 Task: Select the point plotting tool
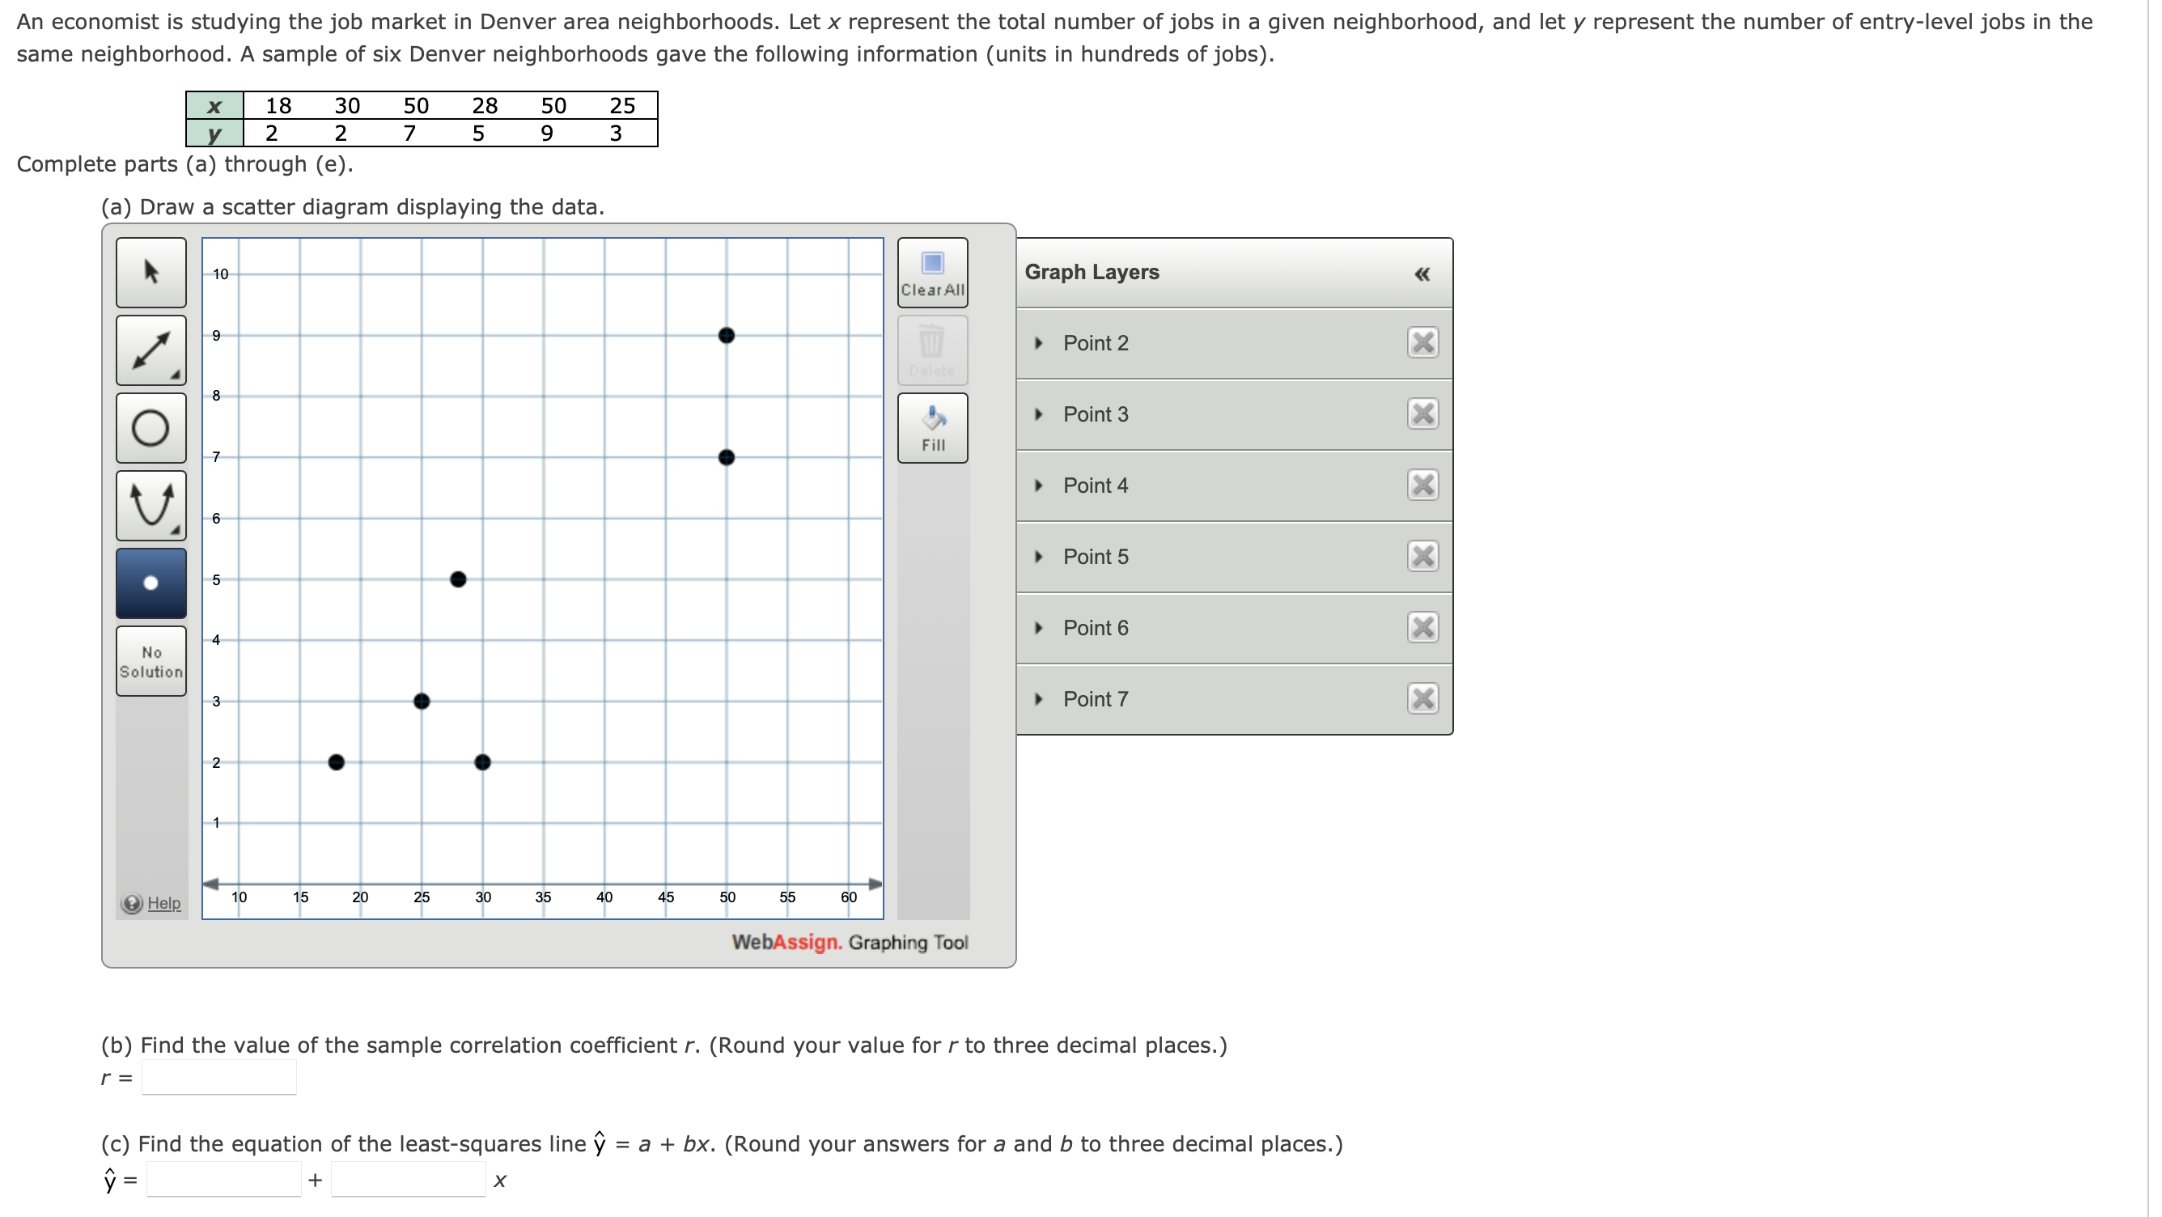point(151,583)
